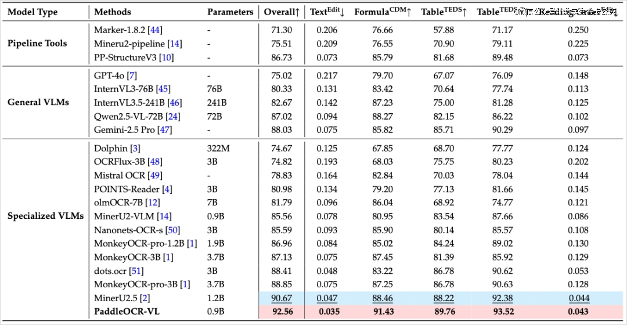Click citation [47] beside Gemini-2.5 Pro
This screenshot has height=325, width=627.
[165, 130]
